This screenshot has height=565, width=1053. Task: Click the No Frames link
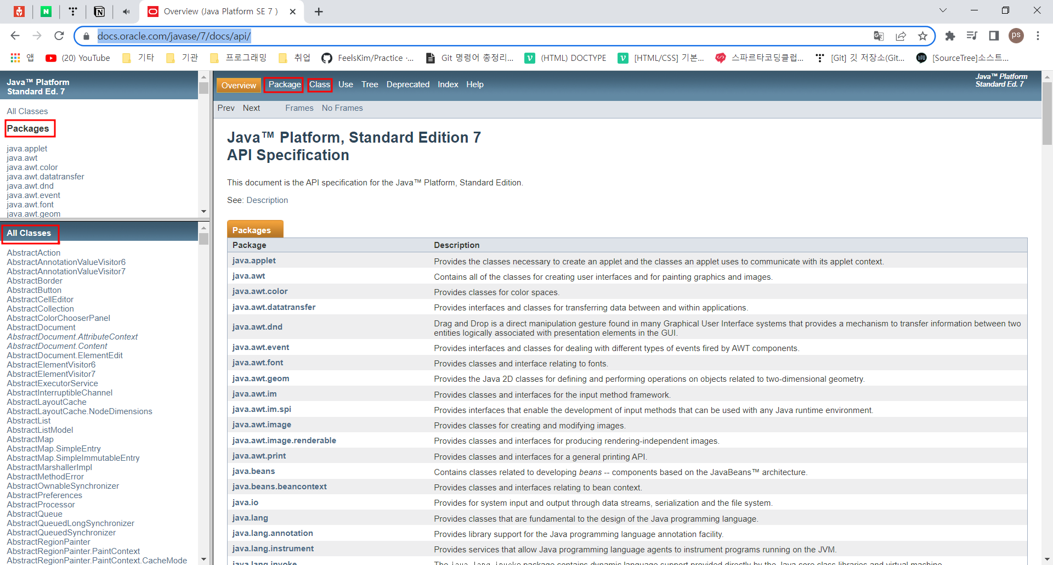pyautogui.click(x=342, y=108)
